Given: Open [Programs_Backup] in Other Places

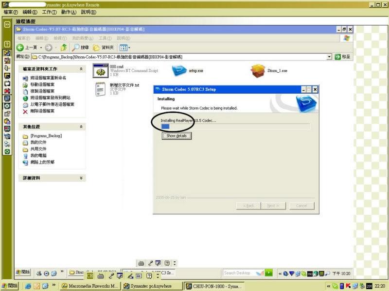Looking at the screenshot, I should (x=46, y=136).
